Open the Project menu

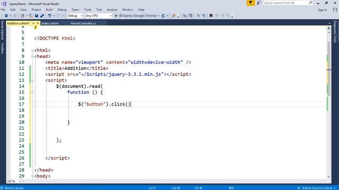36,9
